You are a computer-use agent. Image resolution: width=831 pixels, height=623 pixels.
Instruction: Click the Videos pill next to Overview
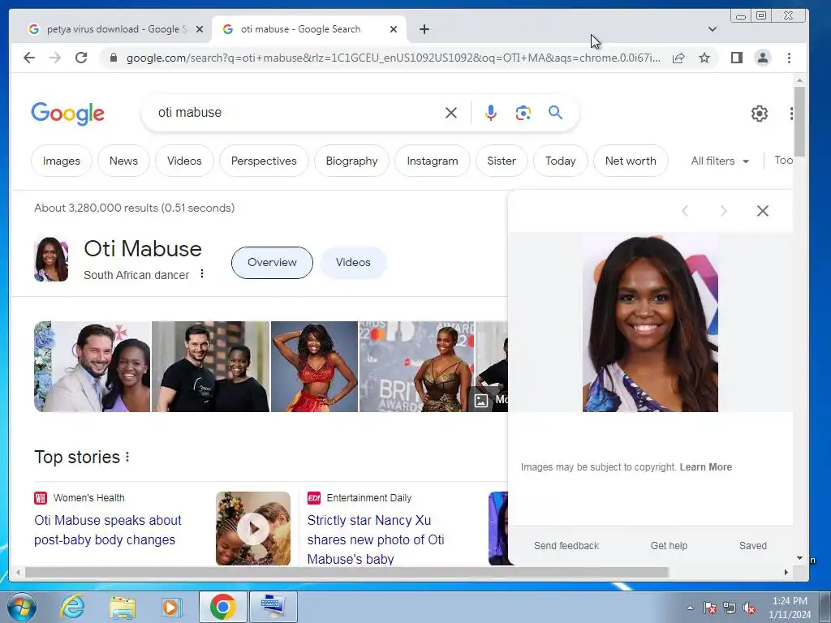(x=353, y=262)
